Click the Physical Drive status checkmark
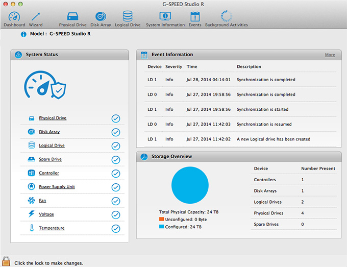The width and height of the screenshot is (347, 267). pos(116,118)
